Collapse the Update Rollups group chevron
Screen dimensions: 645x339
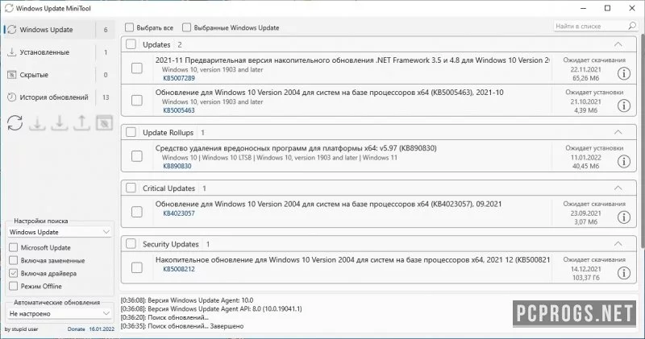coord(618,132)
